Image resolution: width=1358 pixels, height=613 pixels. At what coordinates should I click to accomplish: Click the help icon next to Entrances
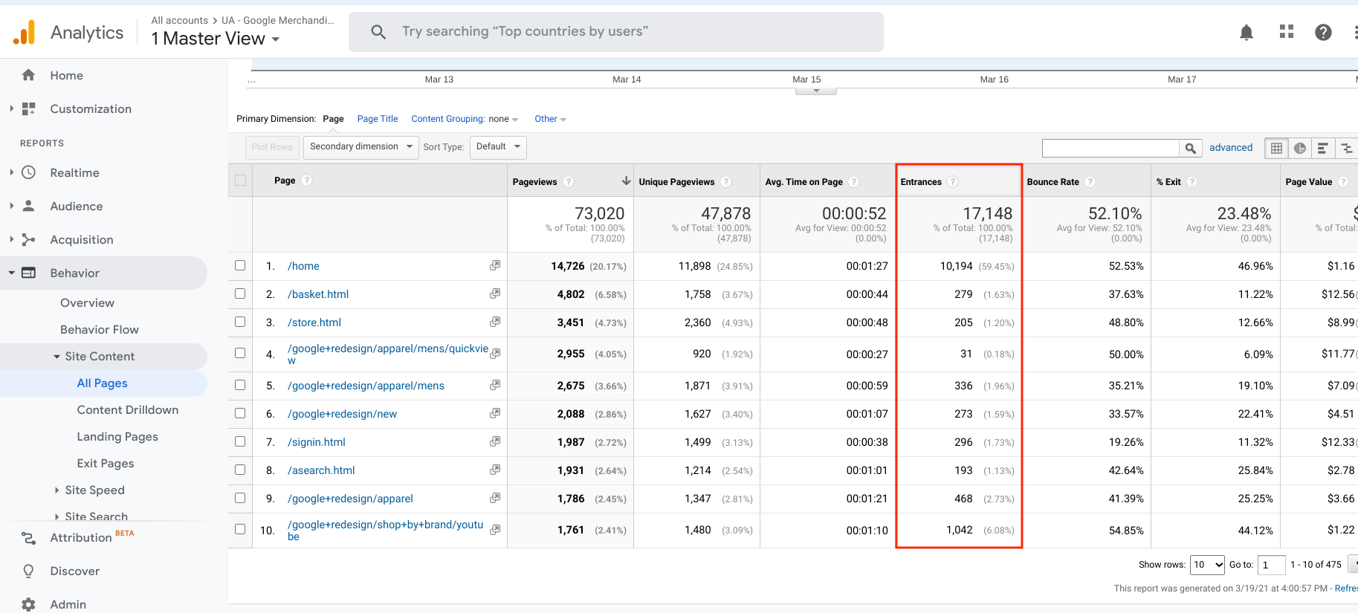pyautogui.click(x=953, y=181)
